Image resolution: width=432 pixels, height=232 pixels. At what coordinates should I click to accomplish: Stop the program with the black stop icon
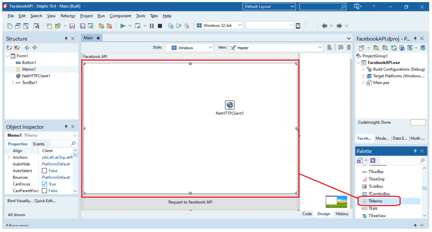[x=160, y=26]
